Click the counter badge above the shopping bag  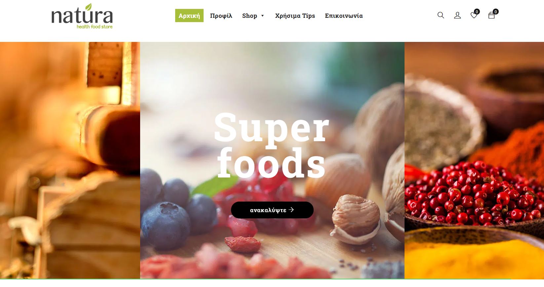coord(495,12)
